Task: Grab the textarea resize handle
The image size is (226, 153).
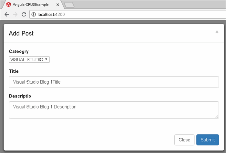Action: pos(217,117)
